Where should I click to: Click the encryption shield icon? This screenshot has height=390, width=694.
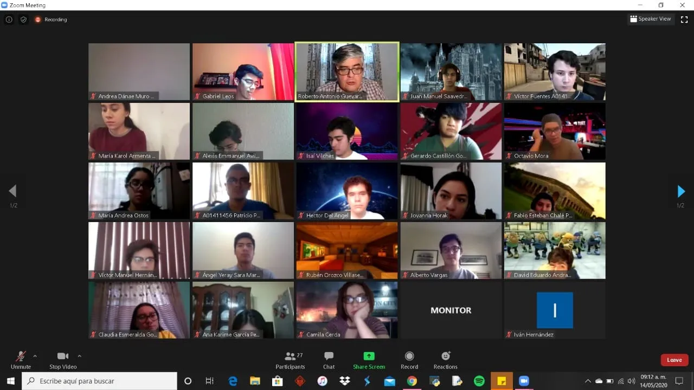click(x=23, y=19)
